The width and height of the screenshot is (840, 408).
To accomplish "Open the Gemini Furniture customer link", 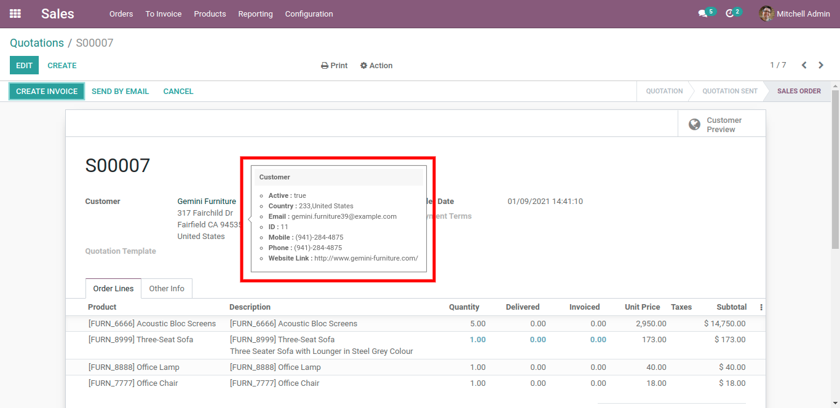I will [207, 202].
